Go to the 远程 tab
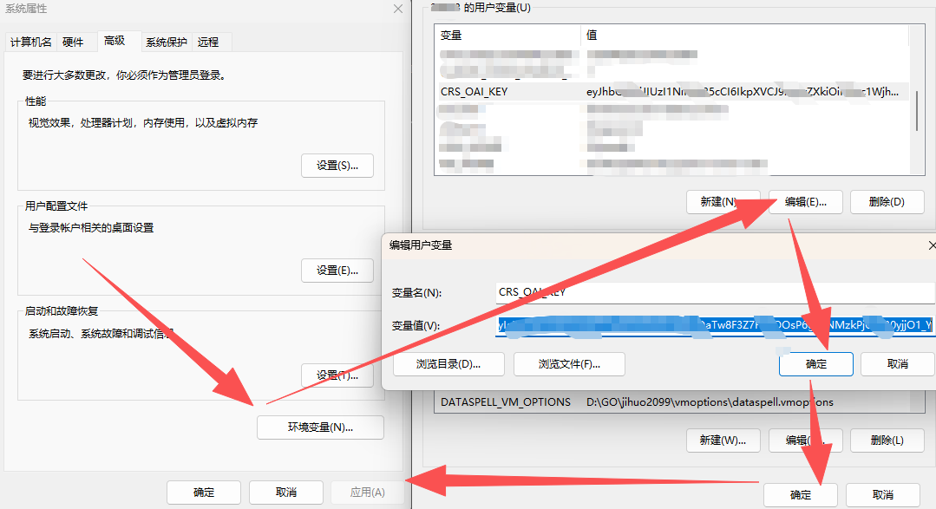Image resolution: width=936 pixels, height=509 pixels. [208, 42]
